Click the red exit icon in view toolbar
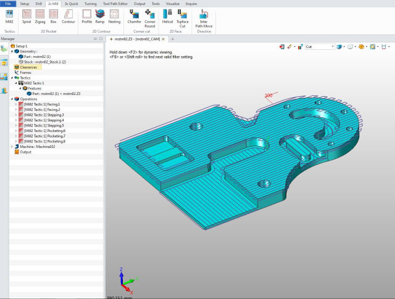This screenshot has width=395, height=299. click(282, 47)
